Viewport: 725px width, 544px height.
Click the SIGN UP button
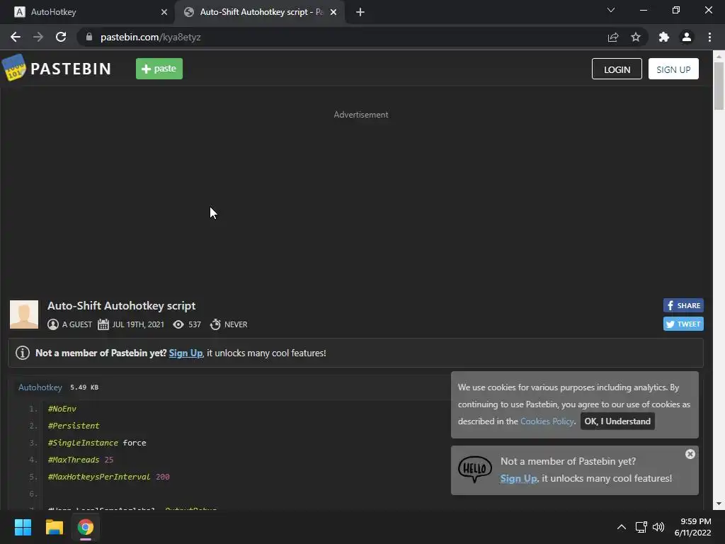click(673, 69)
